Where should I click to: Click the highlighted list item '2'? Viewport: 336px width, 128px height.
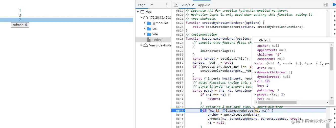[66, 20]
